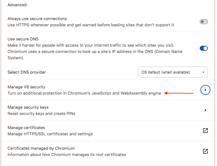Click the "Always use secure connections" label
The height and width of the screenshot is (166, 217).
tap(37, 19)
